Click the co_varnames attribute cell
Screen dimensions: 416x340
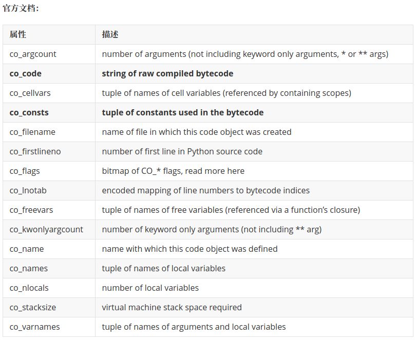pos(34,327)
